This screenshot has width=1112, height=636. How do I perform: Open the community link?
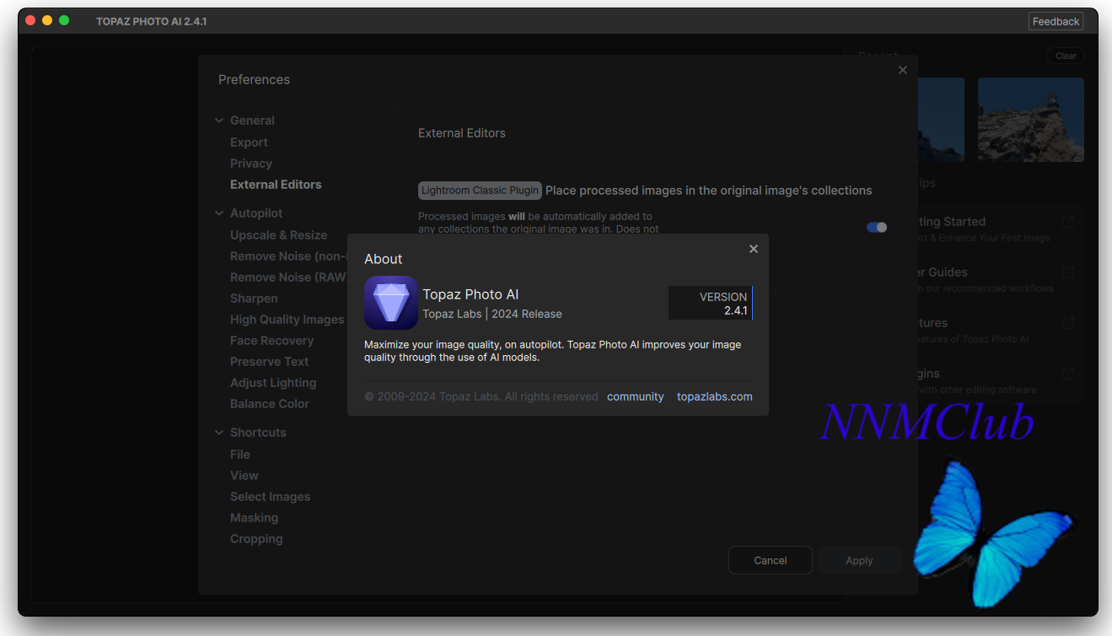pyautogui.click(x=636, y=396)
